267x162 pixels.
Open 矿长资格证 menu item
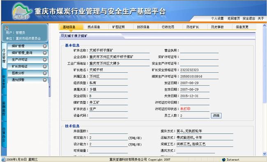pyautogui.click(x=28, y=66)
